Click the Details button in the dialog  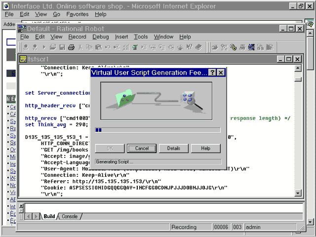pyautogui.click(x=173, y=148)
